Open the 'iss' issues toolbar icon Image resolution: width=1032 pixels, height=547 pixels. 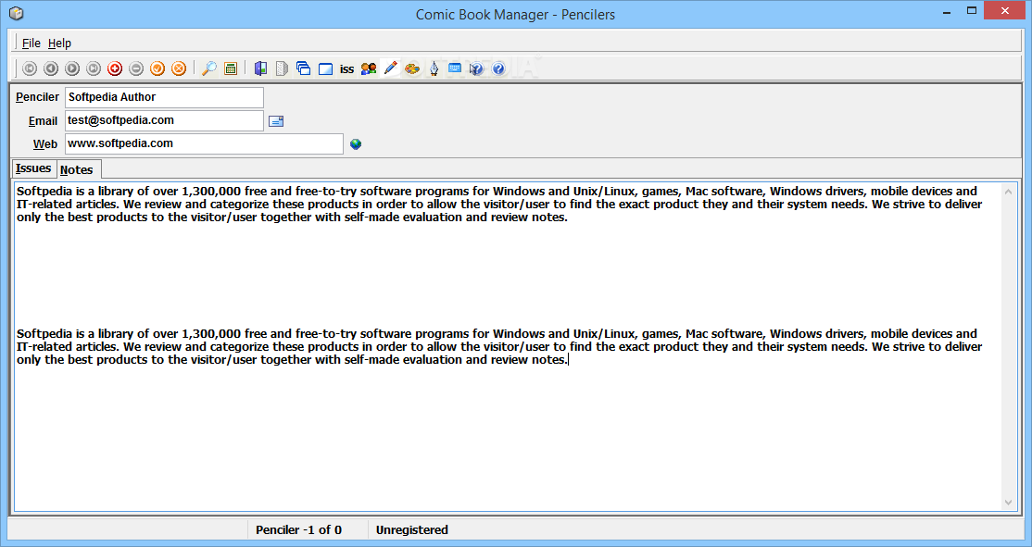coord(346,69)
